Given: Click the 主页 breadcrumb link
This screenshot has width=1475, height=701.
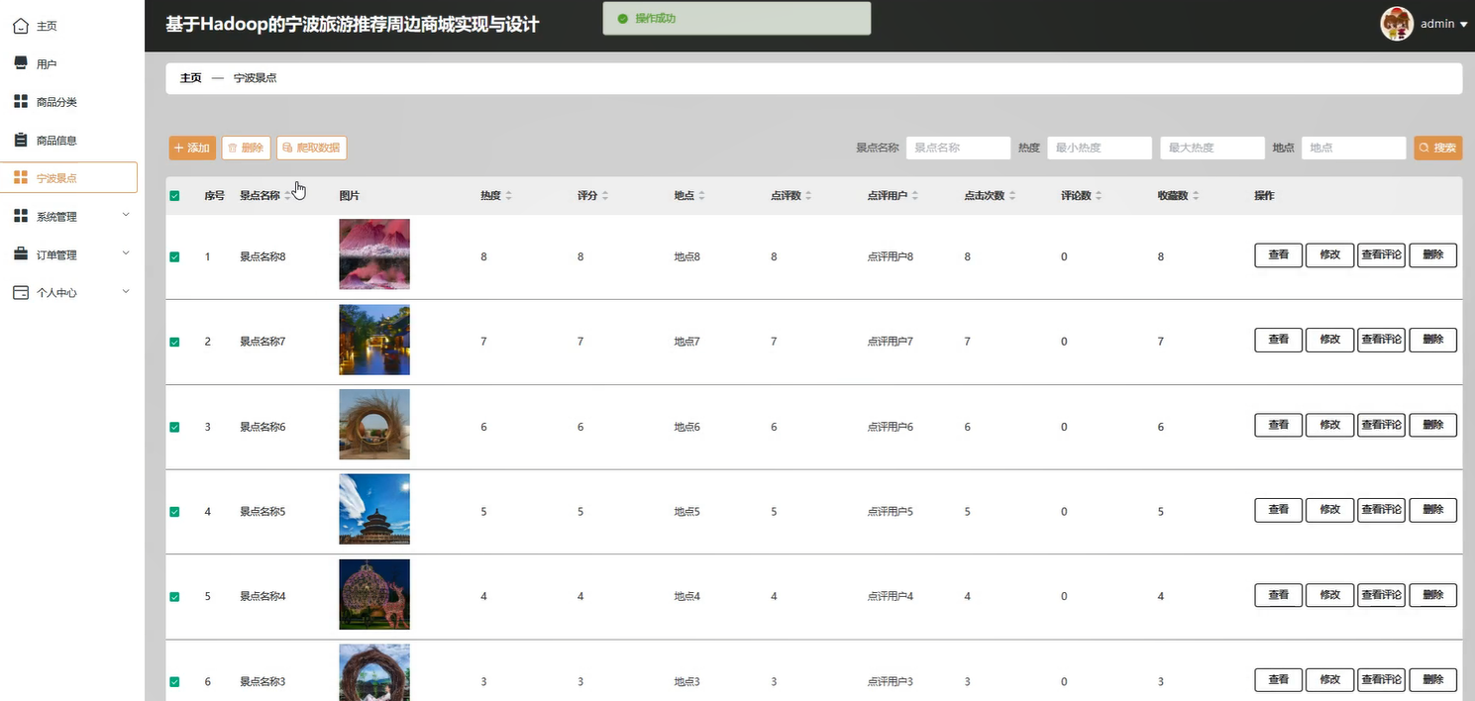Looking at the screenshot, I should pyautogui.click(x=190, y=78).
